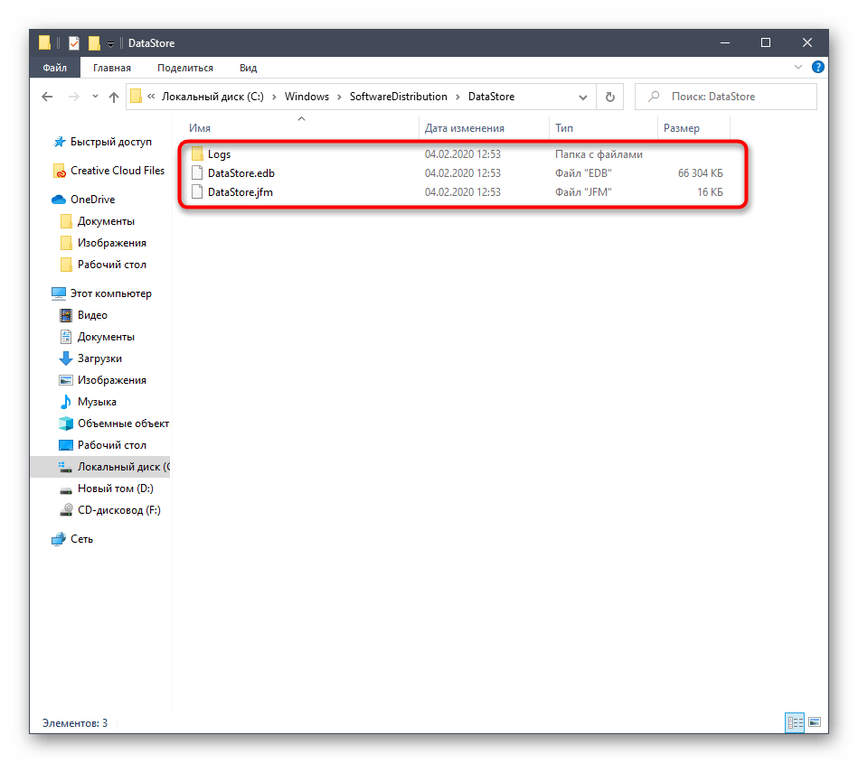
Task: Select the DataStore.edb file
Action: click(x=240, y=173)
